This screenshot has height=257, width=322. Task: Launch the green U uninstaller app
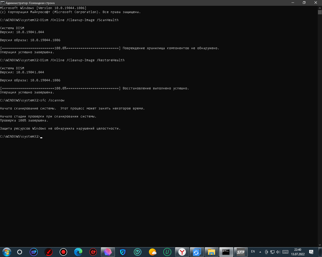[x=167, y=252]
